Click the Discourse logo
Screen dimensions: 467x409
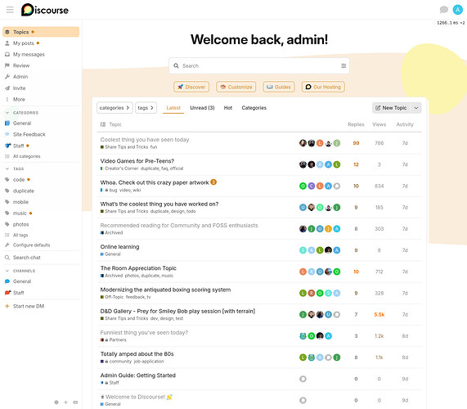[x=45, y=10]
